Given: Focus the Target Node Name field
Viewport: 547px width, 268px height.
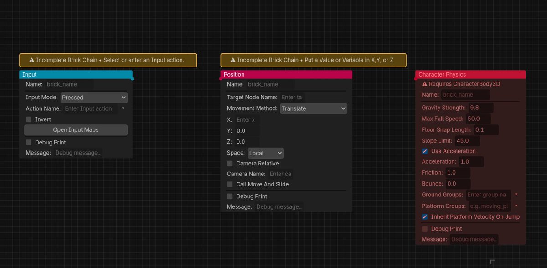Looking at the screenshot, I should (292, 97).
